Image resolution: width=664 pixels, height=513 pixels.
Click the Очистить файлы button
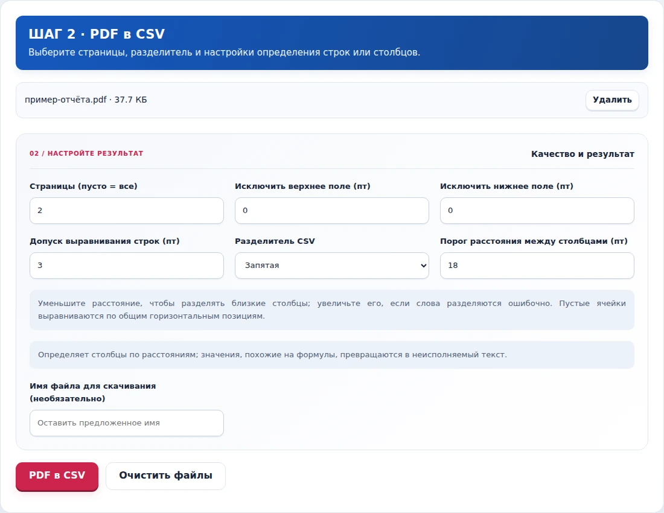pyautogui.click(x=165, y=476)
